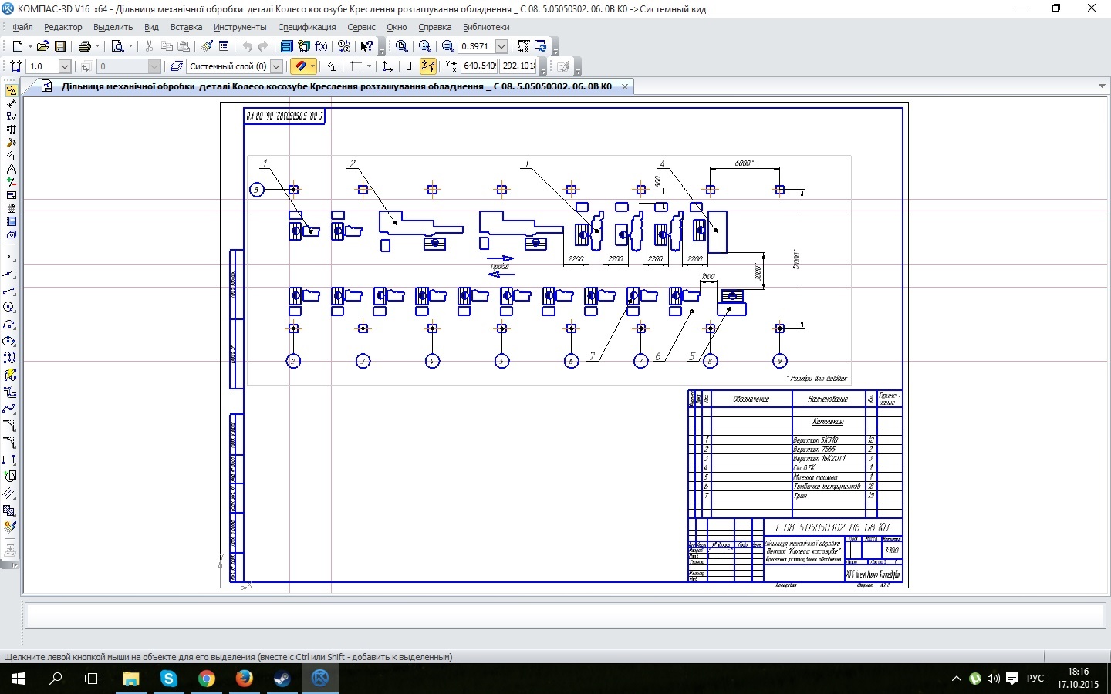Select the point tool in left toolbar
Viewport: 1111px width, 694px height.
pyautogui.click(x=9, y=256)
